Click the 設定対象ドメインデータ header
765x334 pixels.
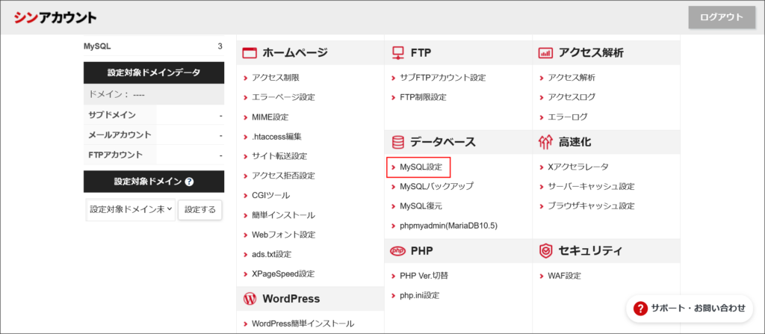point(154,72)
